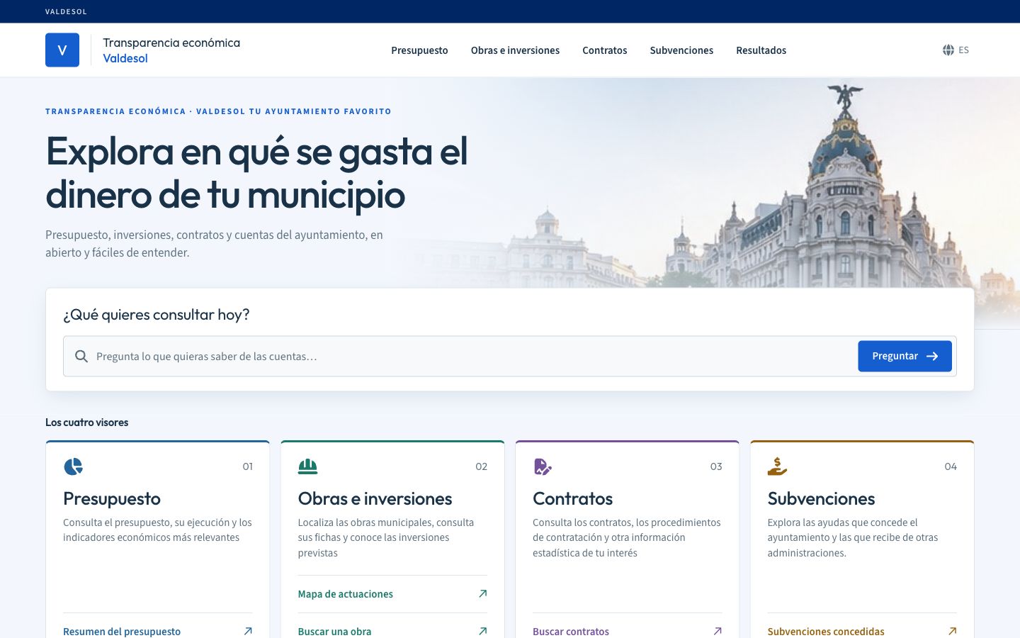The width and height of the screenshot is (1020, 638).
Task: Click the ¿Qué quieres consultar hoy? heading
Action: click(157, 314)
